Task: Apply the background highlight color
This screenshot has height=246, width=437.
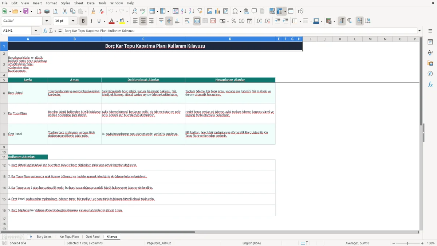Action: coord(123,21)
